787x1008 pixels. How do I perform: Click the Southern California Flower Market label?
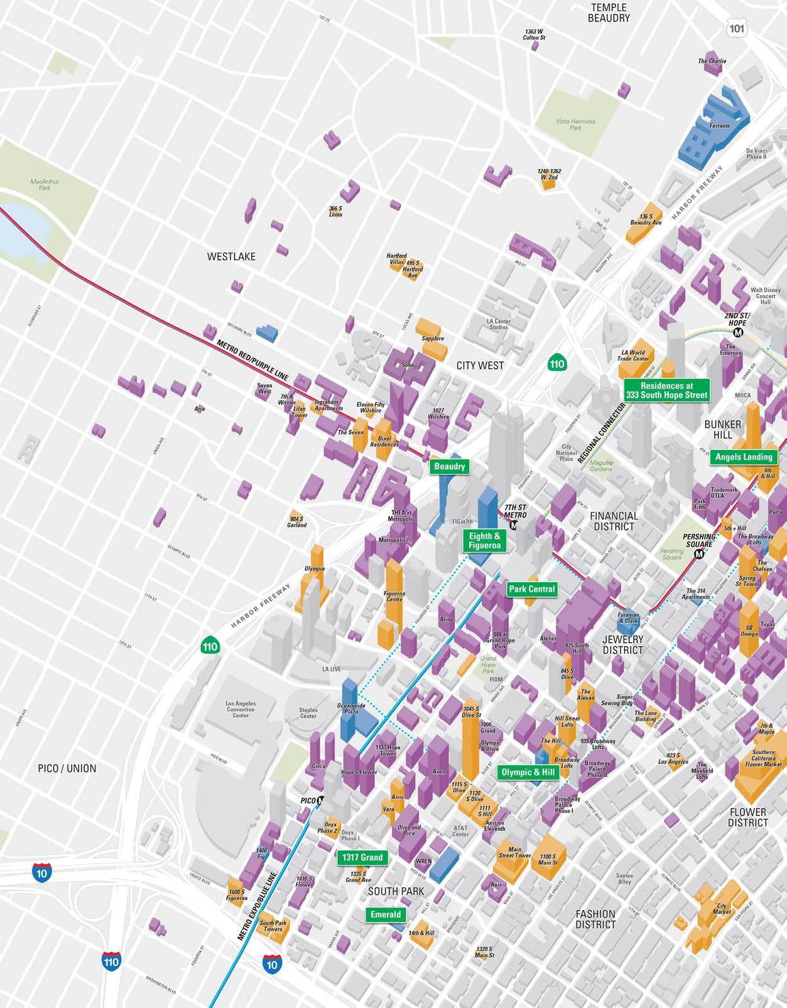[764, 758]
